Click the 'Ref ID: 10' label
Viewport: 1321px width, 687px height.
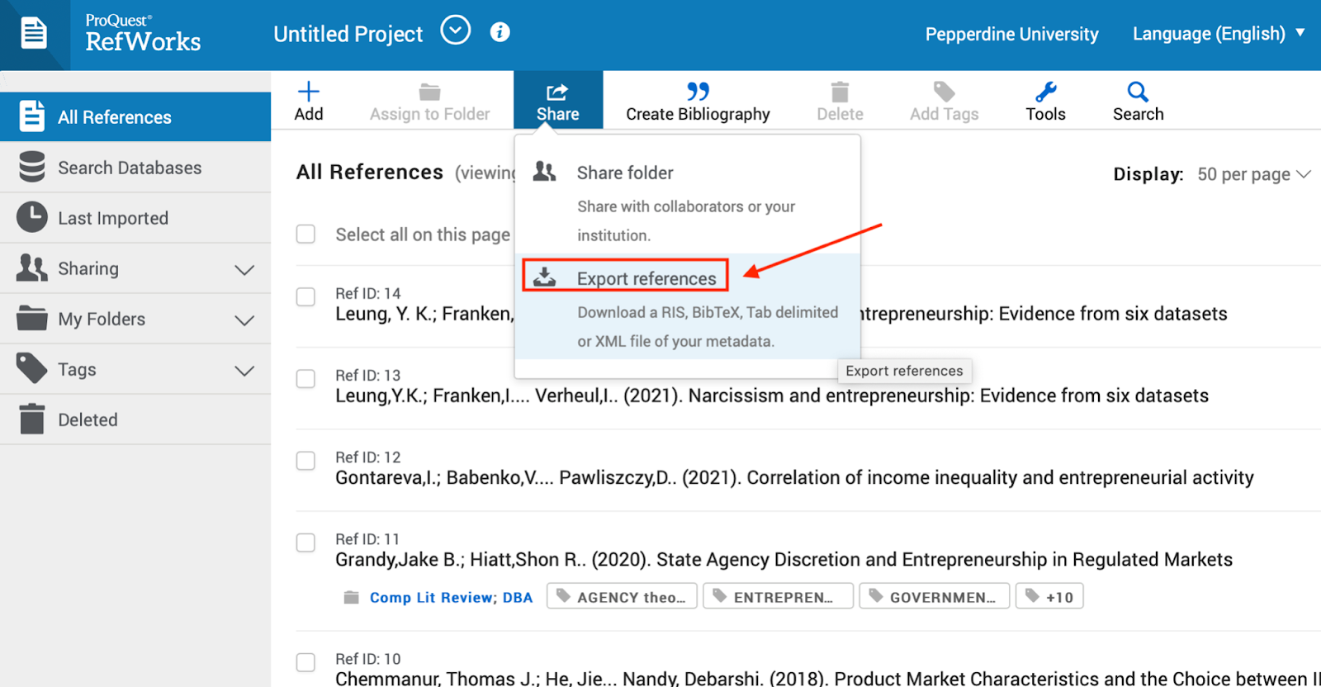368,658
